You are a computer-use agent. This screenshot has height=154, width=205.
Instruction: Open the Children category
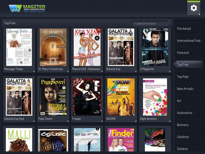182,149
